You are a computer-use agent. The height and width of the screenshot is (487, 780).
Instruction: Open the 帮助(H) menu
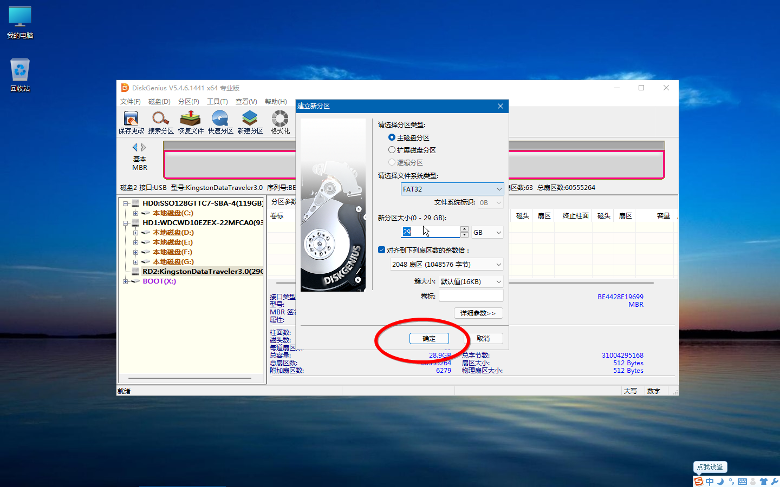click(x=276, y=102)
